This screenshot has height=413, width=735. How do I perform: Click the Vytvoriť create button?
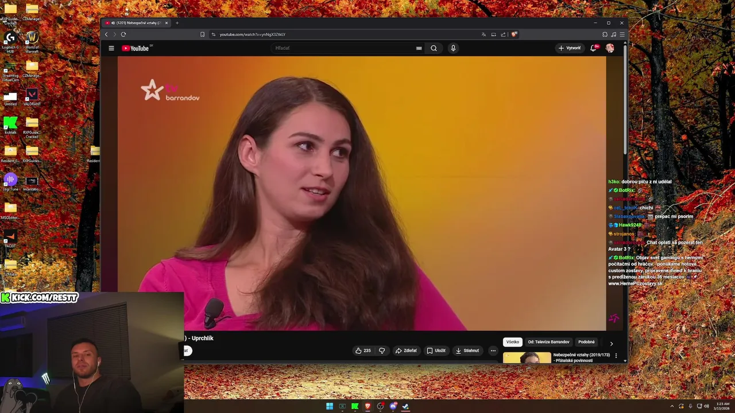570,48
